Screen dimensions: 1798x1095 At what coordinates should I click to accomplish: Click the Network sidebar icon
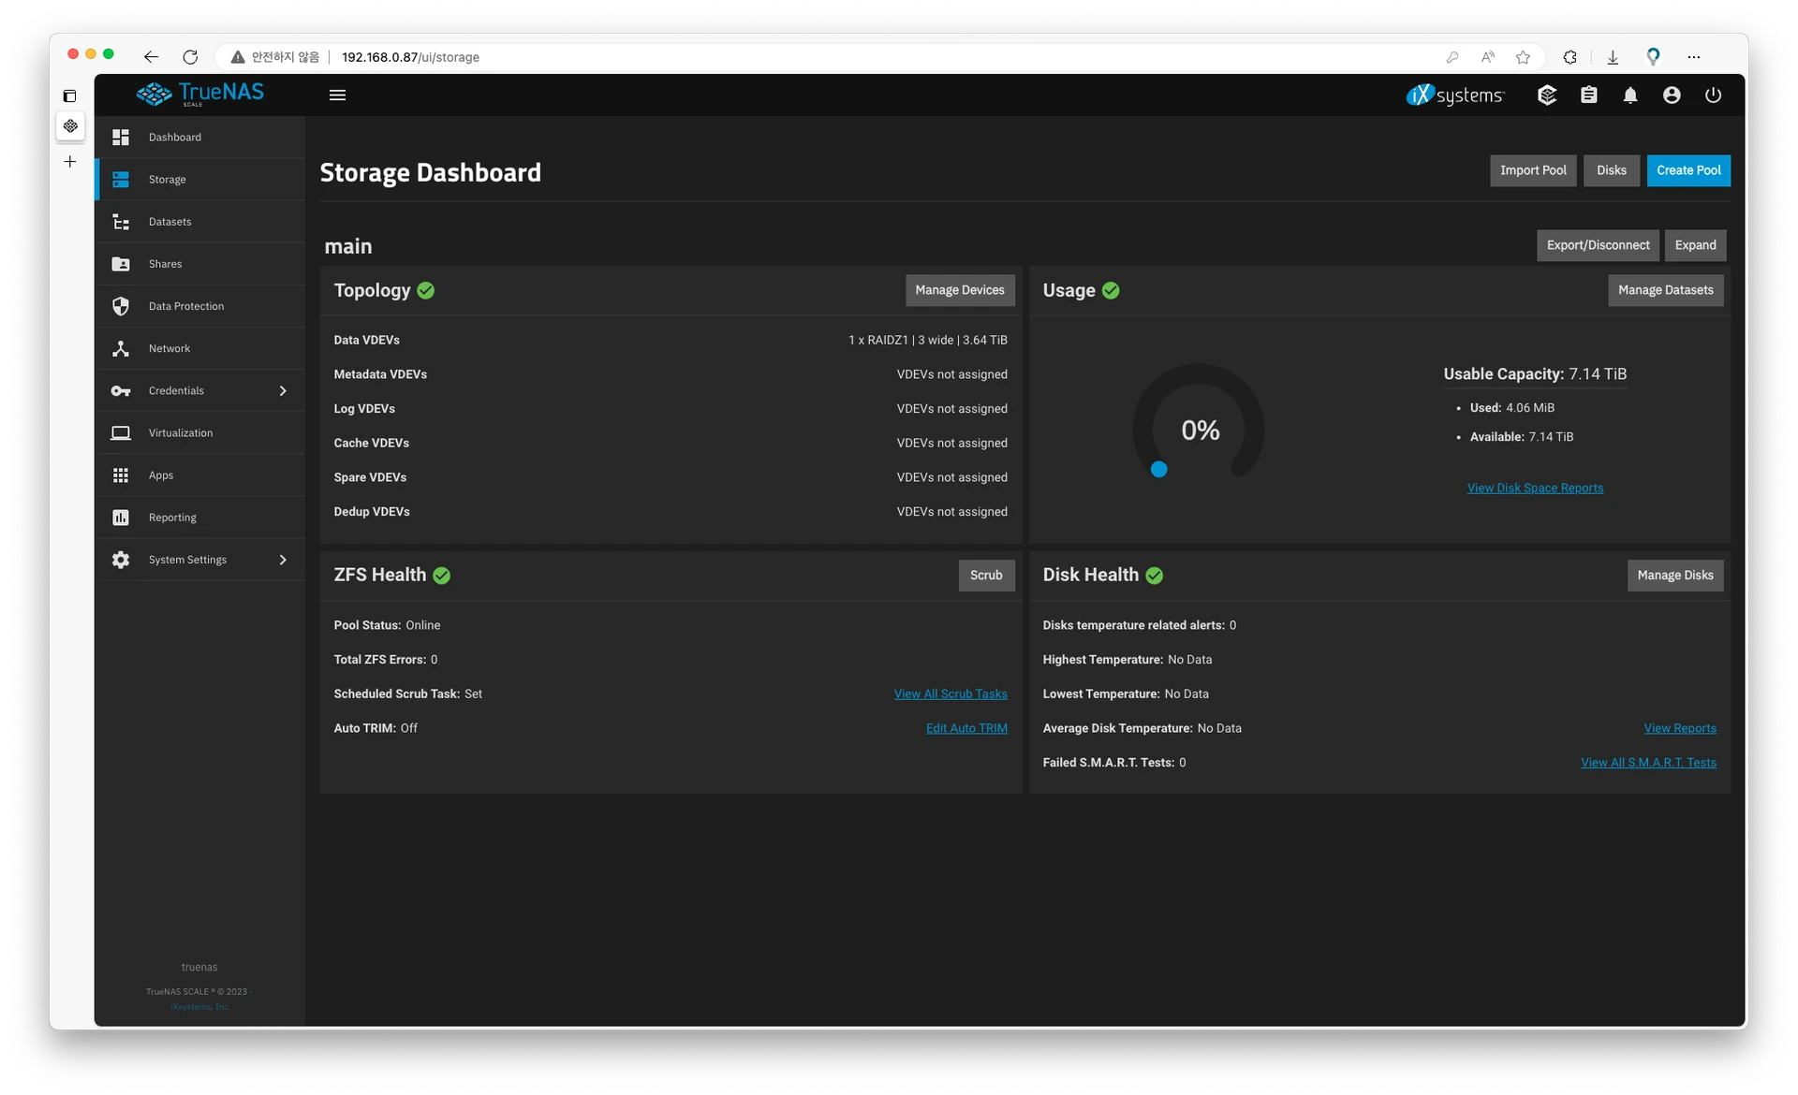[121, 349]
